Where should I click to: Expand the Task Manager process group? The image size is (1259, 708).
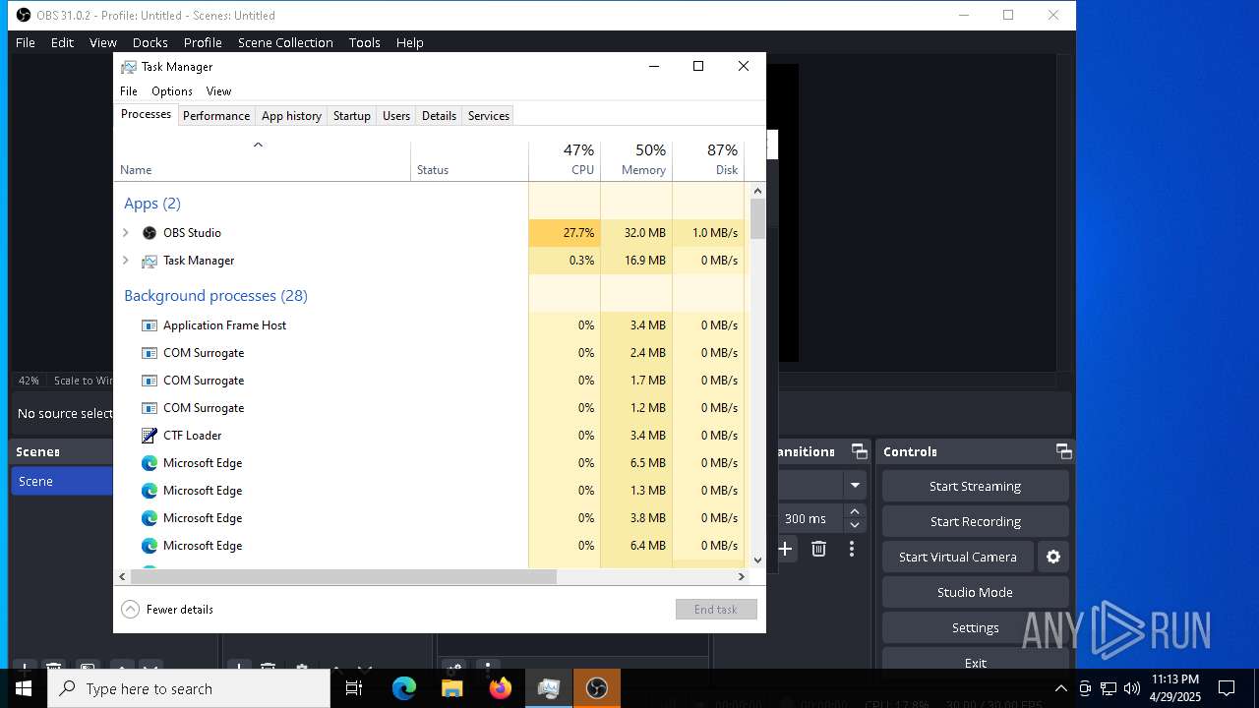125,261
